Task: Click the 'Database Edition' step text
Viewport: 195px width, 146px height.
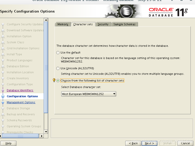Action: click(x=18, y=66)
